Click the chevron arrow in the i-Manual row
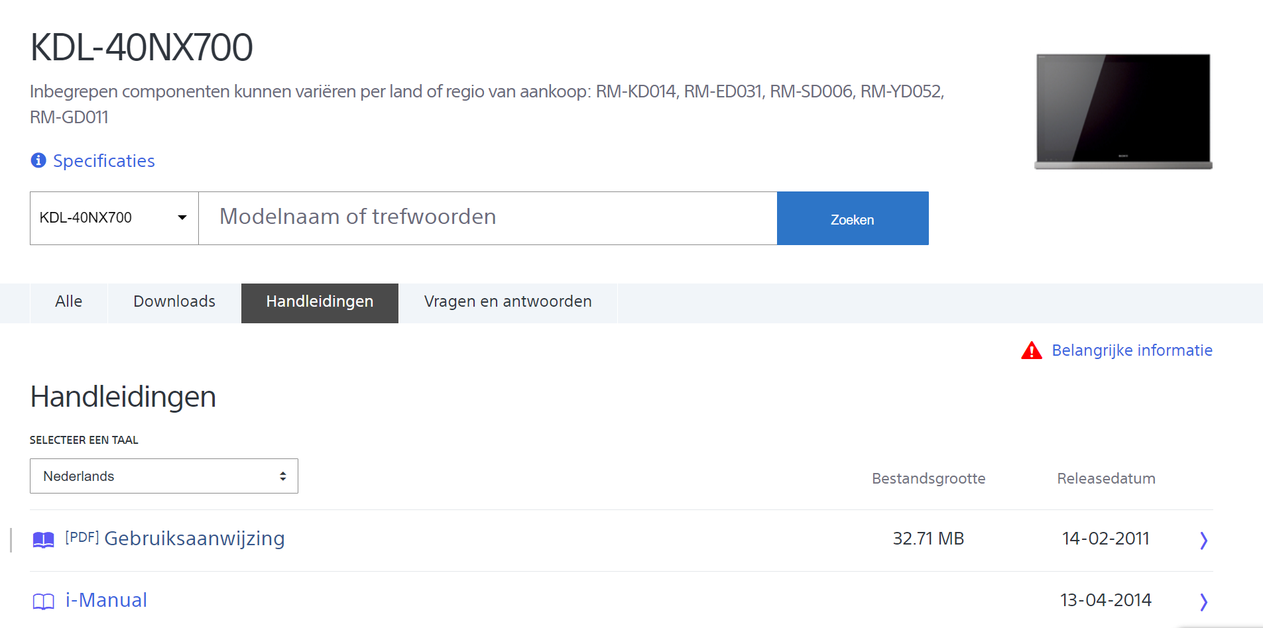 pos(1203,602)
